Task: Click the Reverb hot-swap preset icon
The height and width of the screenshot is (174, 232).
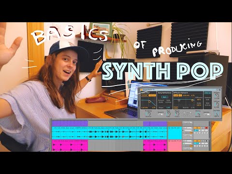Action: 217,90
